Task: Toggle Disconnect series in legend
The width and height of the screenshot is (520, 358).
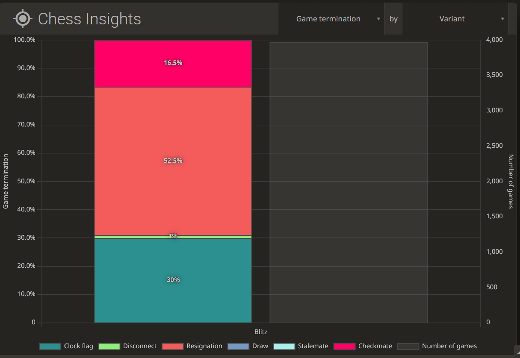Action: click(127, 346)
